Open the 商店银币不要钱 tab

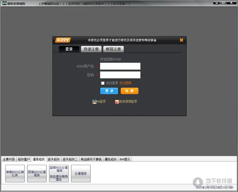(91, 159)
